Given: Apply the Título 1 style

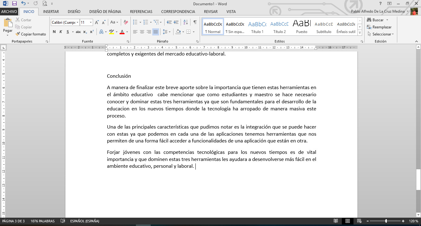Looking at the screenshot, I should click(x=257, y=27).
